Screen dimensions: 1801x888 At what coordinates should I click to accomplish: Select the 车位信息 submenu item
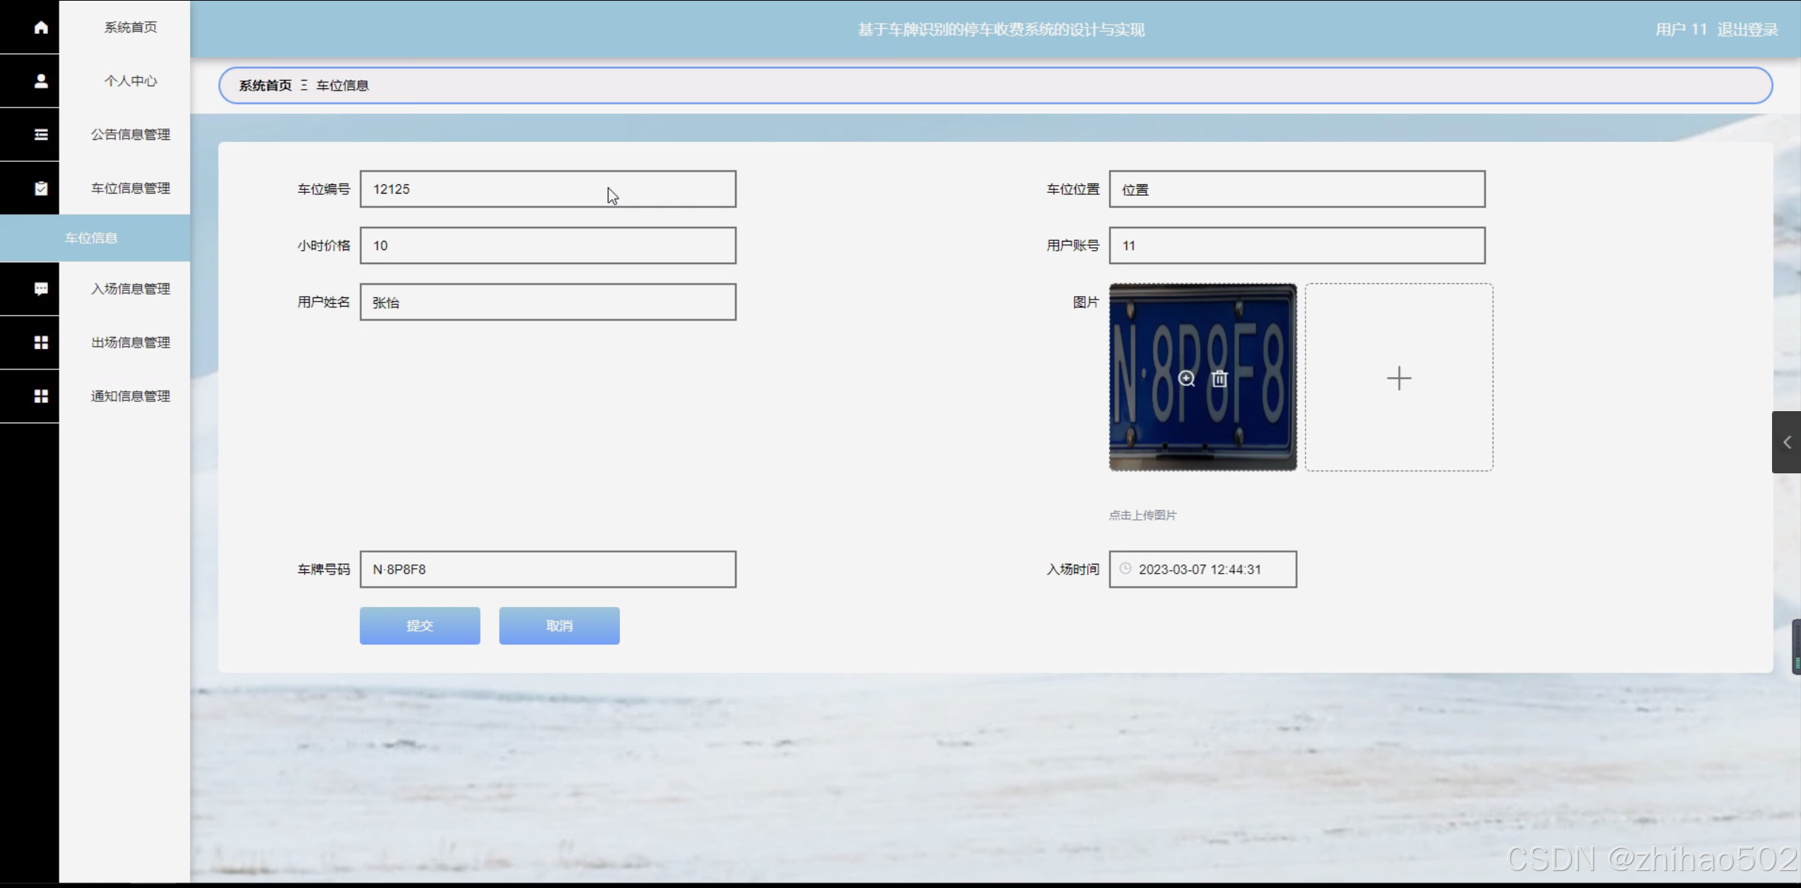point(92,238)
